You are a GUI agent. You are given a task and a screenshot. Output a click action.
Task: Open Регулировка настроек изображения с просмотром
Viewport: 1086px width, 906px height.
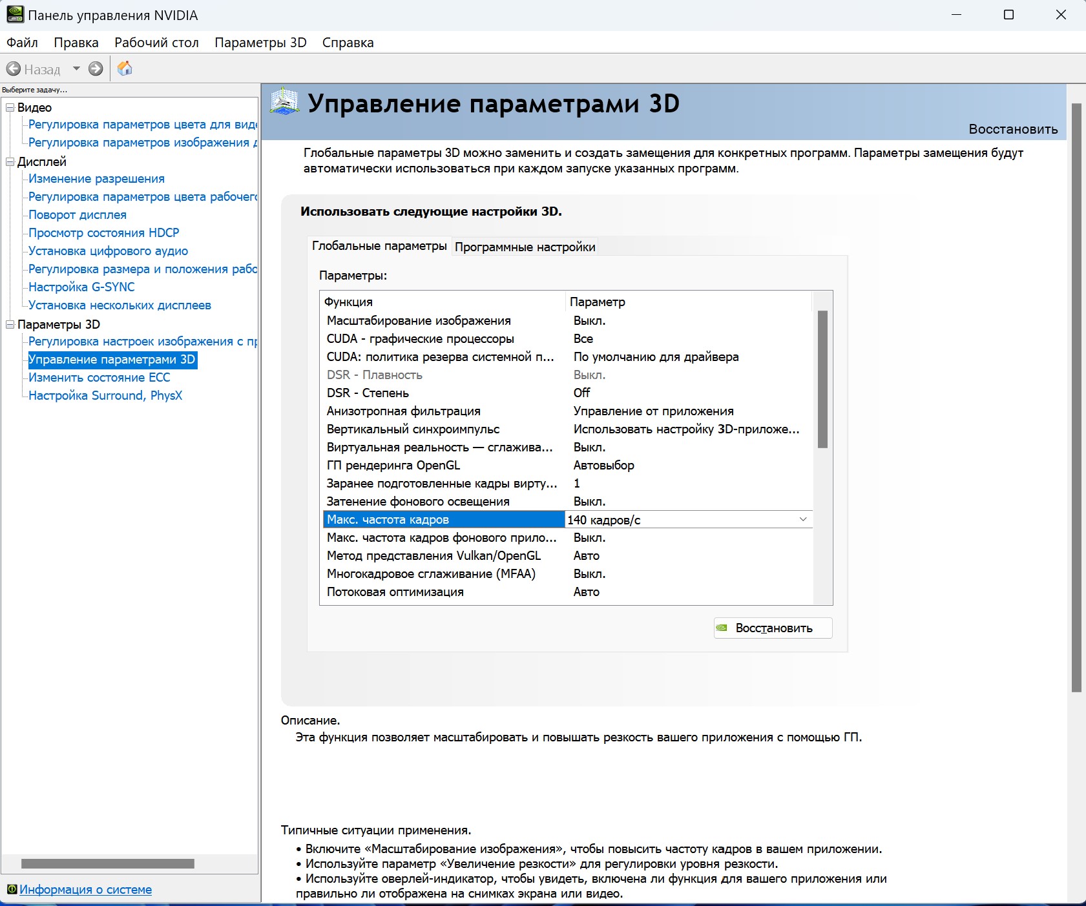click(x=143, y=342)
